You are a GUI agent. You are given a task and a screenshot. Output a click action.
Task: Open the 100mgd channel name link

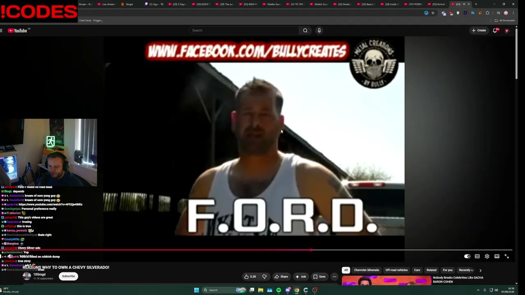pos(39,275)
